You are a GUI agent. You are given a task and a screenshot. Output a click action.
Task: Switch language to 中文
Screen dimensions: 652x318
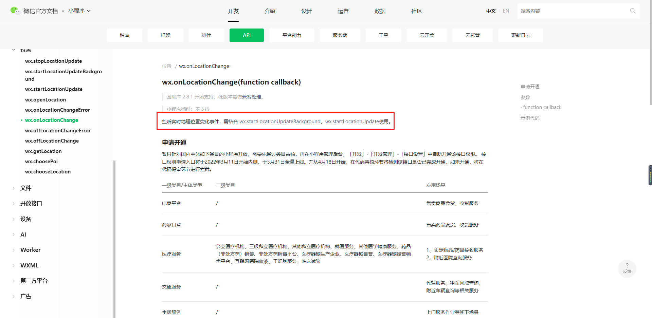[491, 11]
